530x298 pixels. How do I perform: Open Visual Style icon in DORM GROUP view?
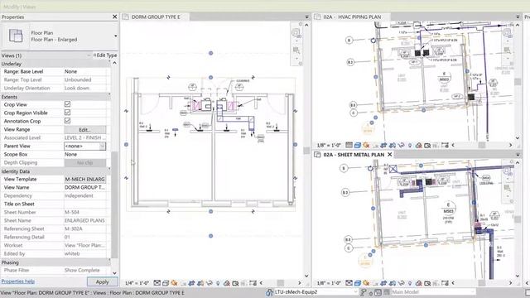click(x=166, y=283)
